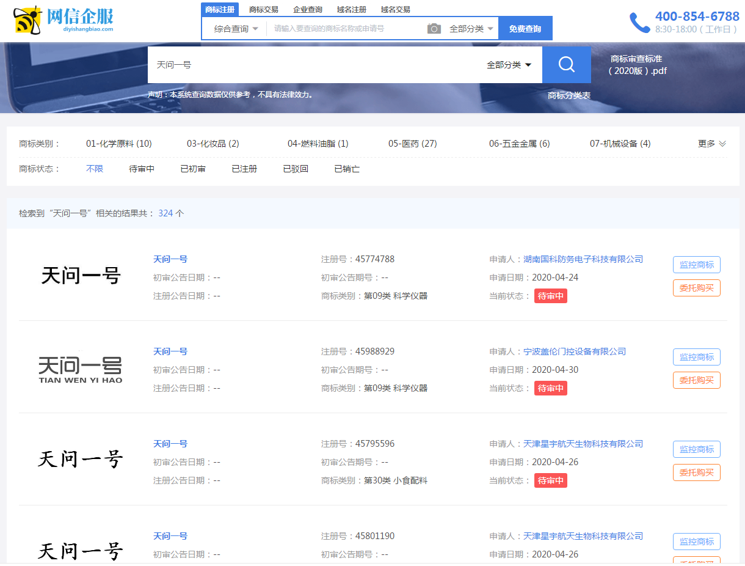Click trademark image of registration 45774788

81,276
